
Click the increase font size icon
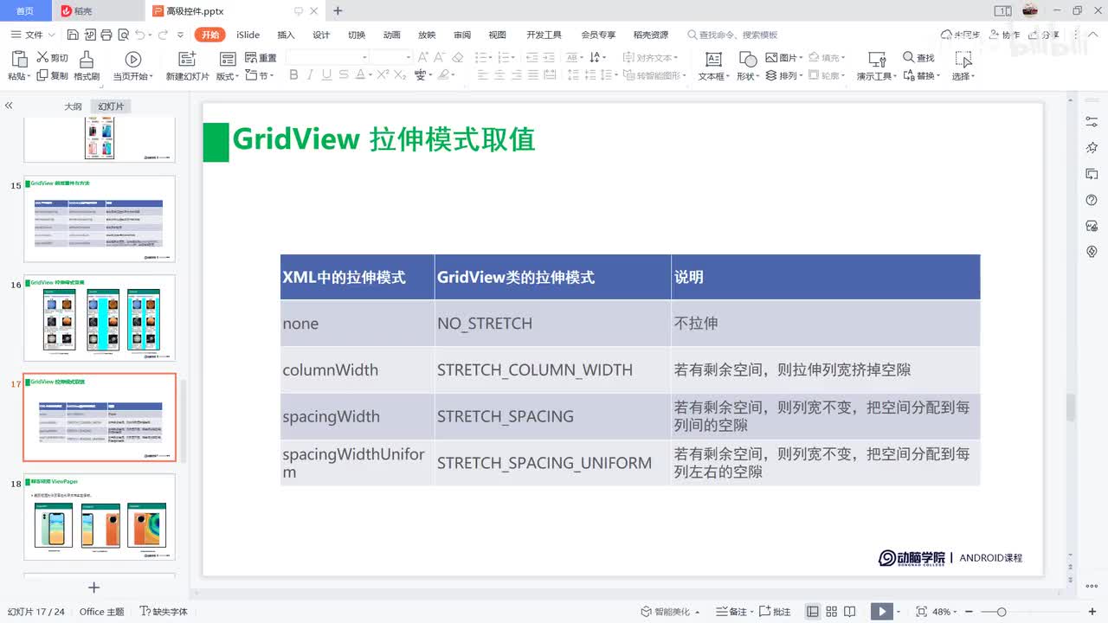point(423,57)
